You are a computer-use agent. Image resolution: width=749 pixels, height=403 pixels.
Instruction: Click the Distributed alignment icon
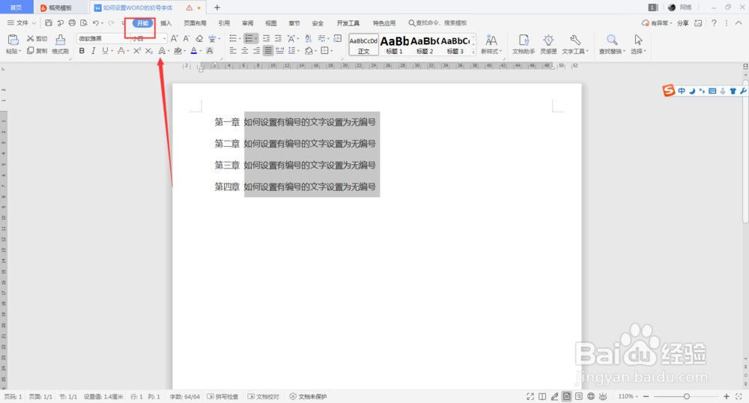(280, 51)
